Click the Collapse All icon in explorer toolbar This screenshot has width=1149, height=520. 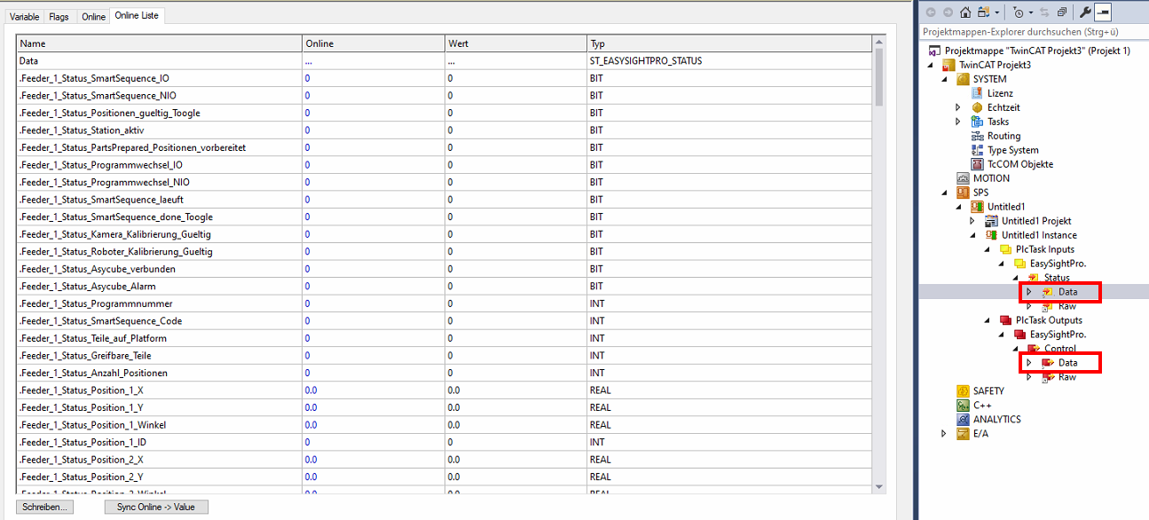point(1062,12)
